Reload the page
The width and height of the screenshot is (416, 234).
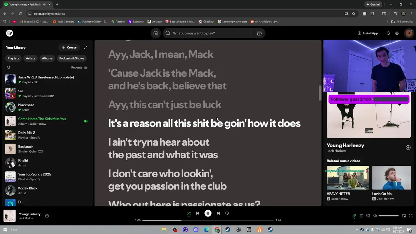20,14
